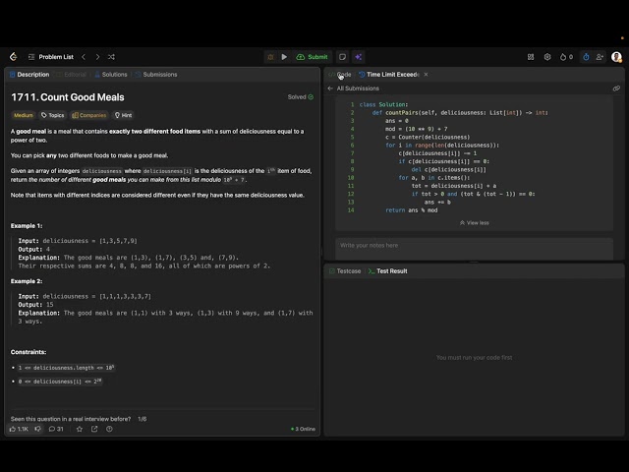This screenshot has width=629, height=472.
Task: Click the Solved status indicator
Action: [x=301, y=97]
